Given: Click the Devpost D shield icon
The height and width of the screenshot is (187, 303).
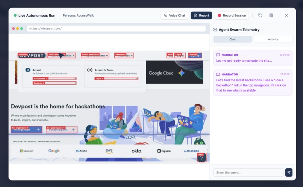Looking at the screenshot, I should coord(28,70).
